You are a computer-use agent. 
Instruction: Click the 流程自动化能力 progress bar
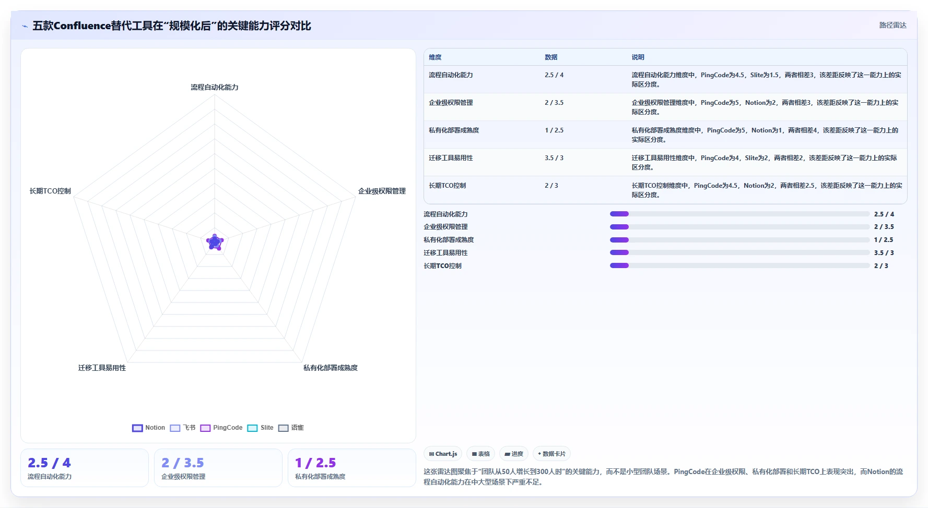[739, 214]
